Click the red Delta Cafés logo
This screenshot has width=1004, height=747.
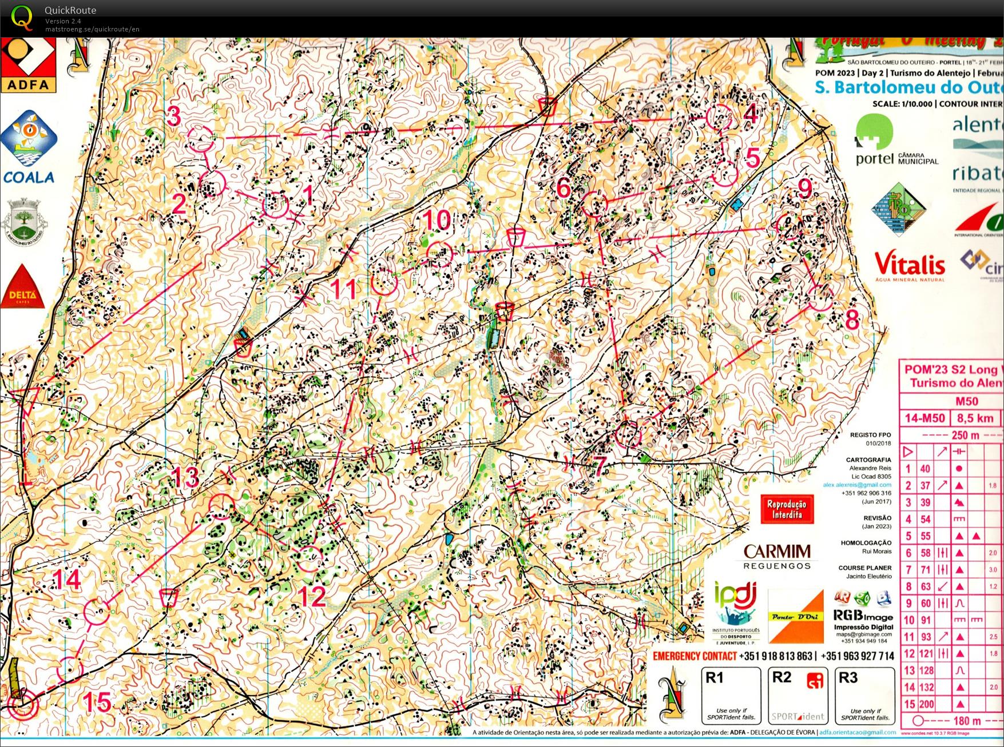pos(22,287)
